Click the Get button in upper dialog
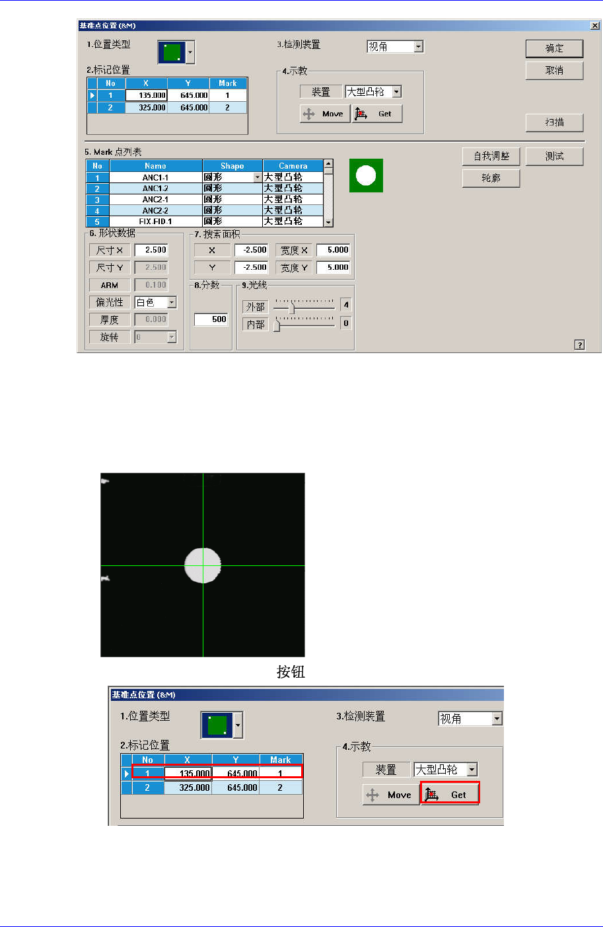The image size is (603, 927). [x=377, y=114]
